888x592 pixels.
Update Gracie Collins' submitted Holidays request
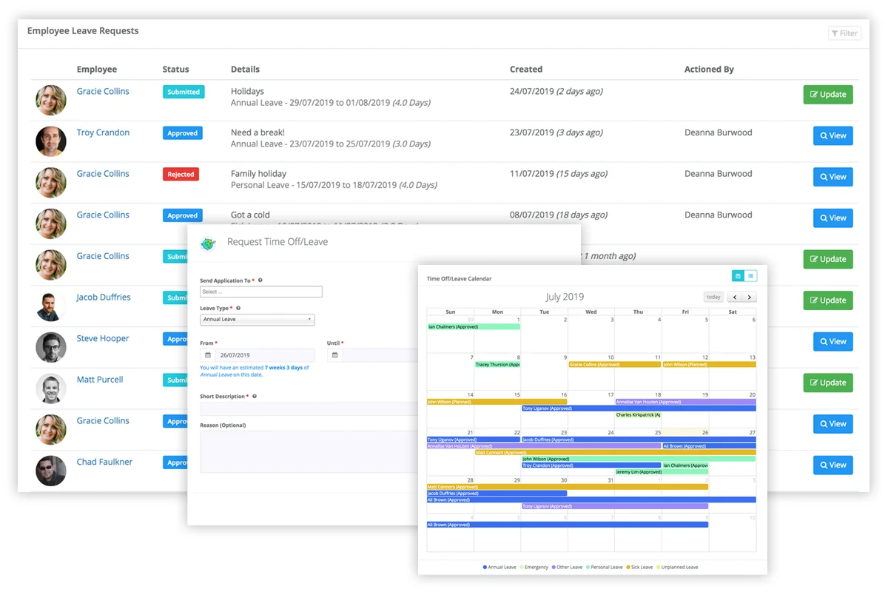(x=828, y=94)
